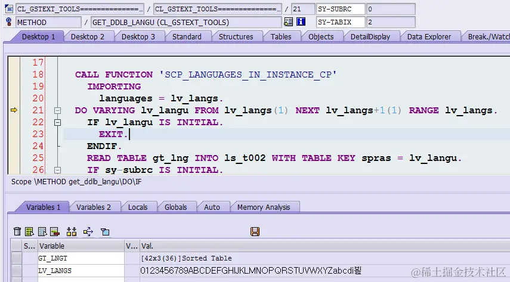Click the gray list icon in variables toolbar
The width and height of the screenshot is (510, 282).
click(x=42, y=231)
